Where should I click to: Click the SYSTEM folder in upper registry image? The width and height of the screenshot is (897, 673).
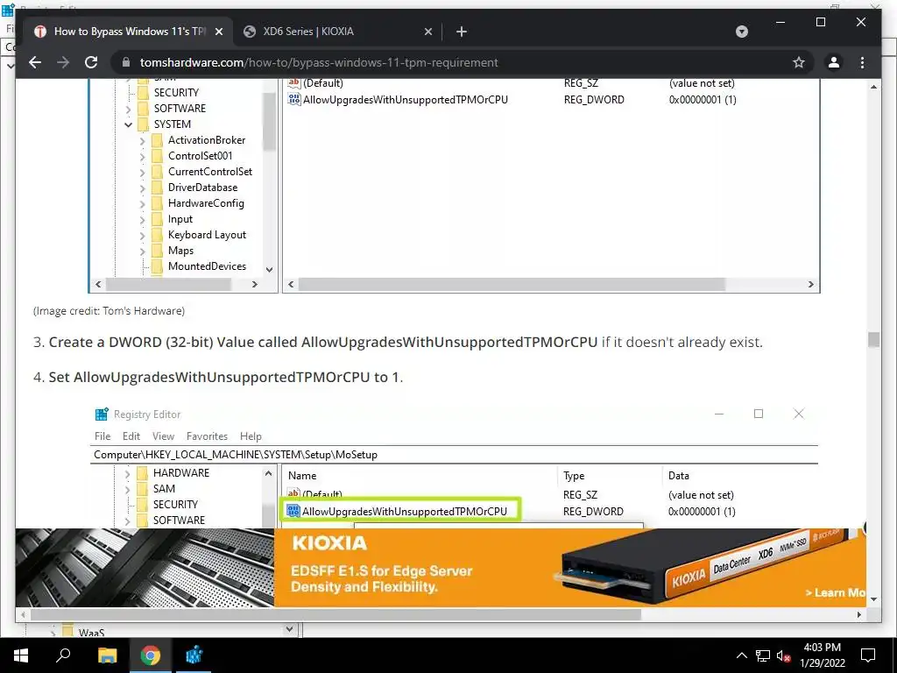tap(173, 124)
